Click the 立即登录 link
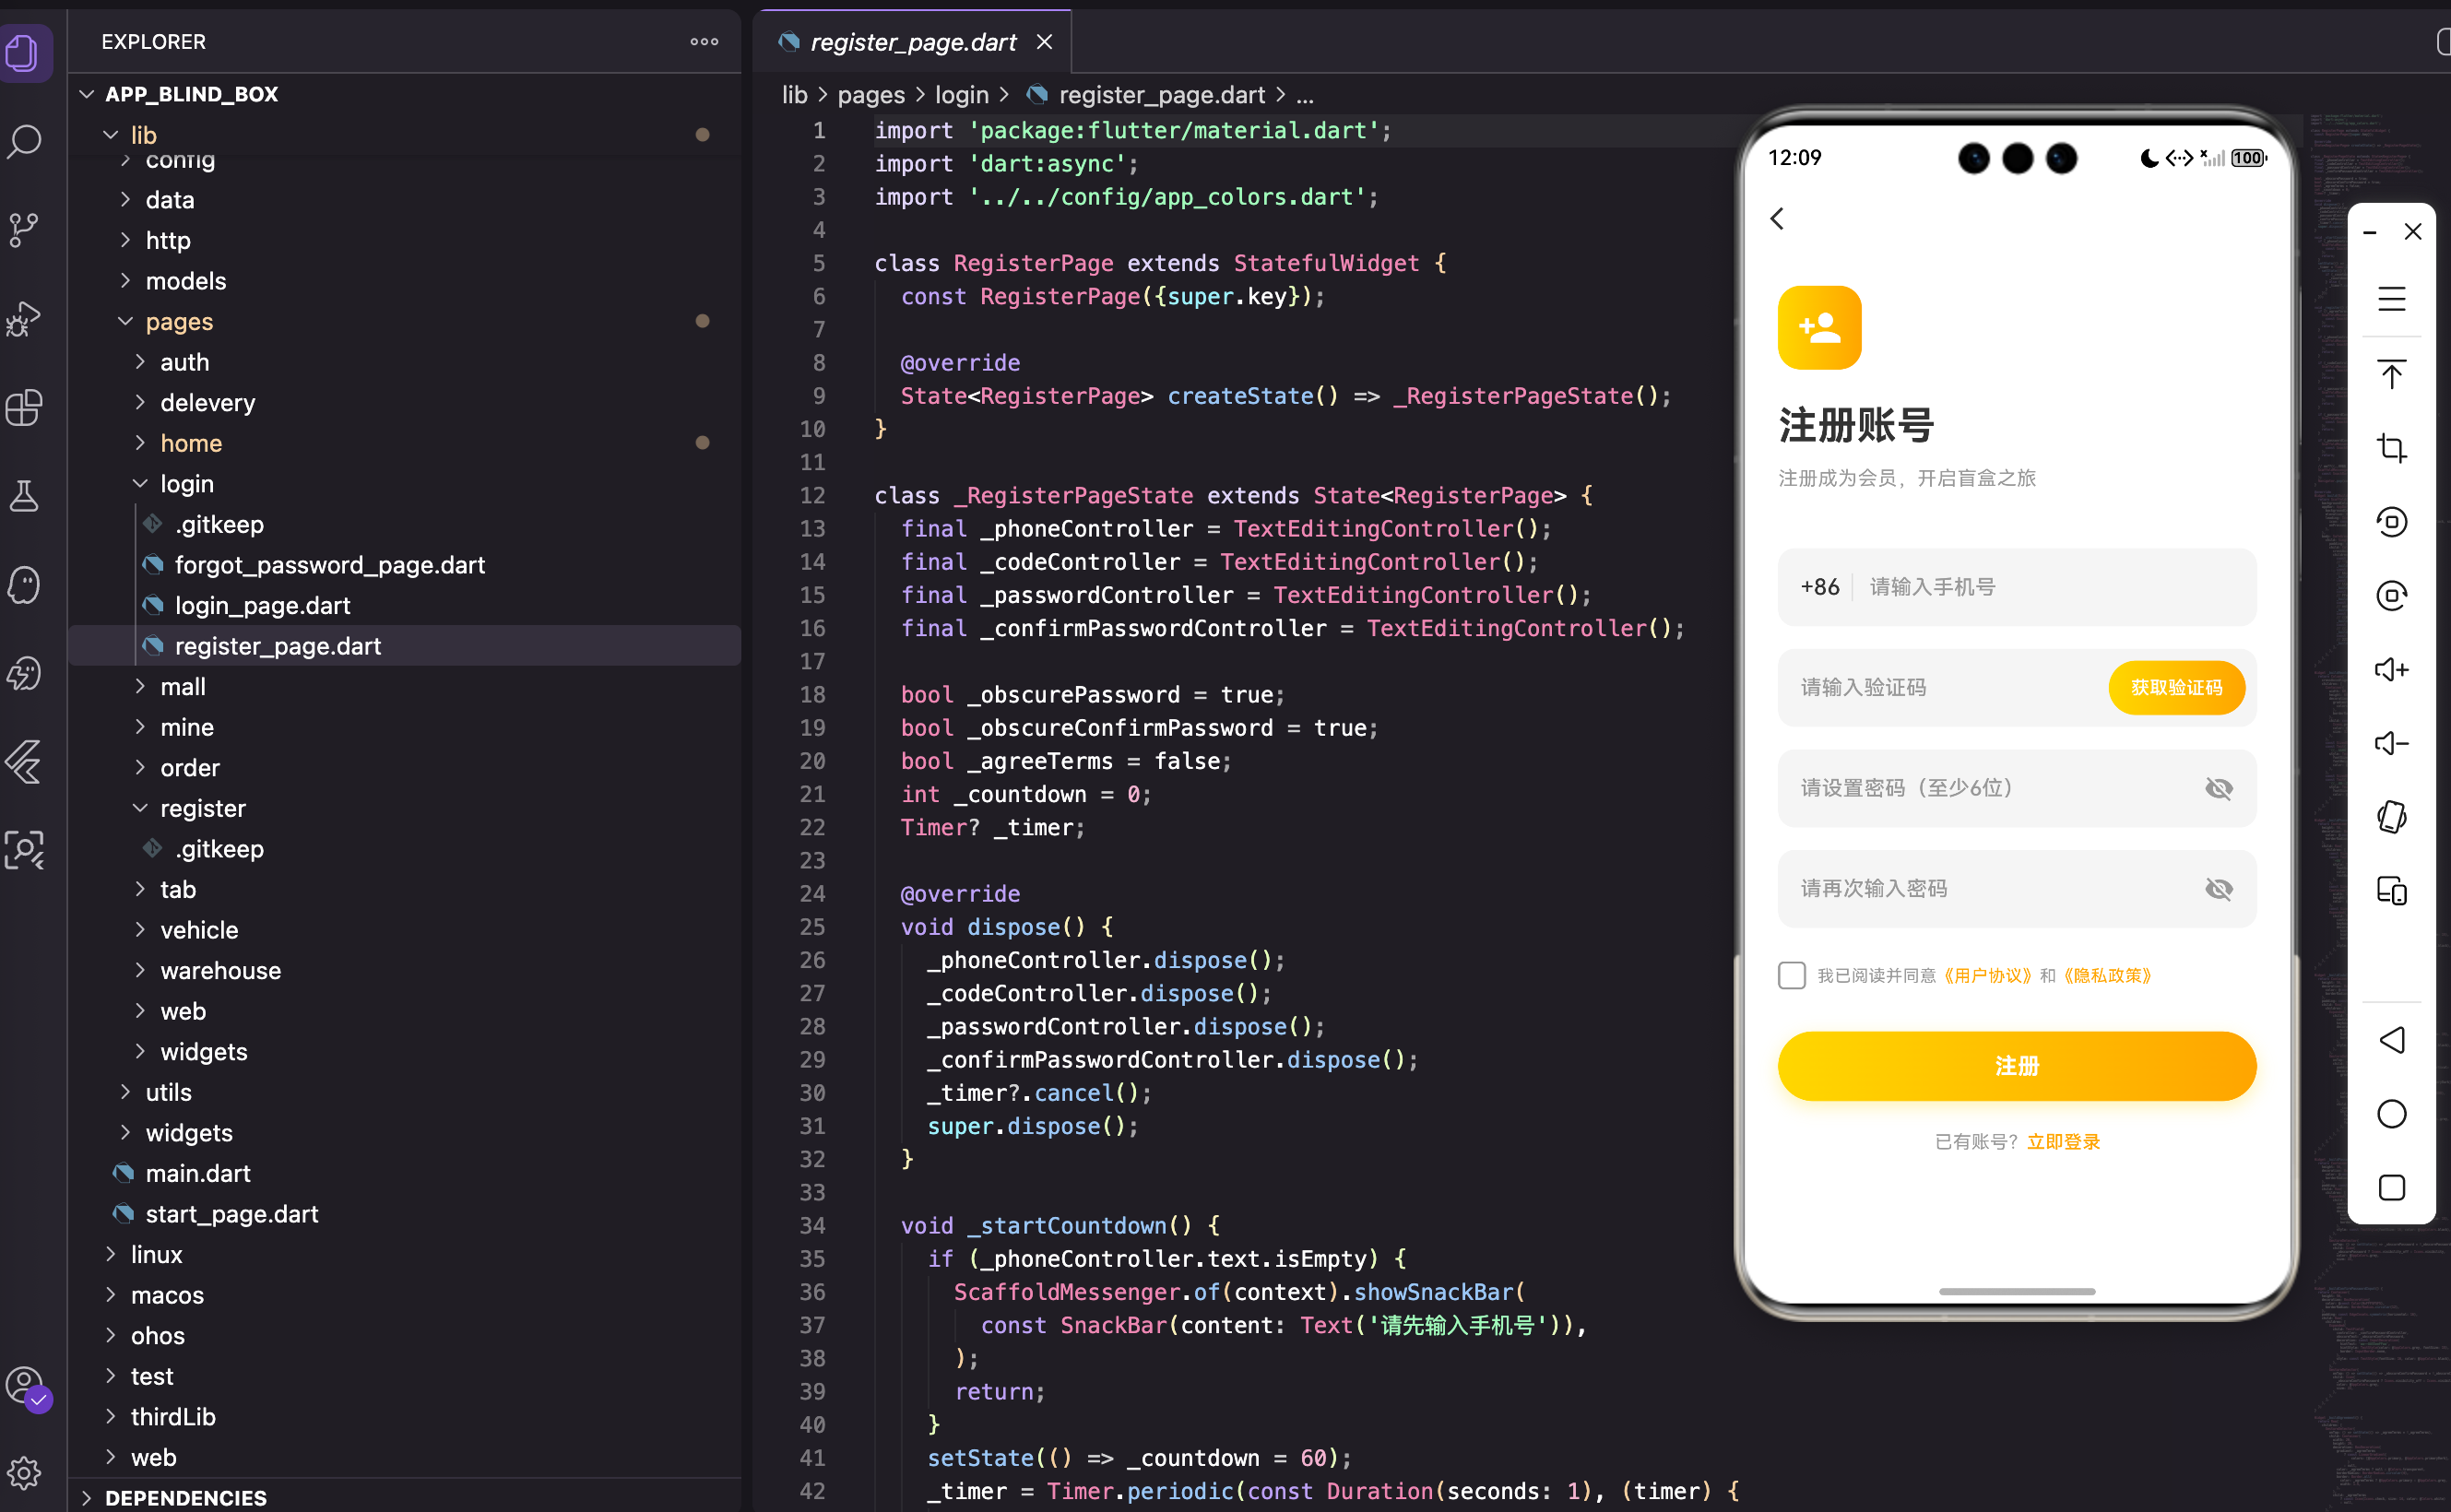This screenshot has height=1512, width=2451. (x=2062, y=1141)
